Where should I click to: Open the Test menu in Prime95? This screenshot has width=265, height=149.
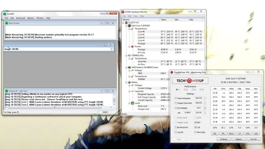pyautogui.click(x=6, y=18)
